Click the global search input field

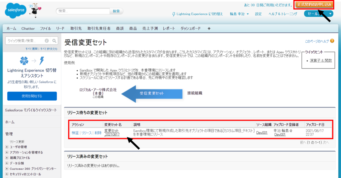pyautogui.click(x=83, y=11)
